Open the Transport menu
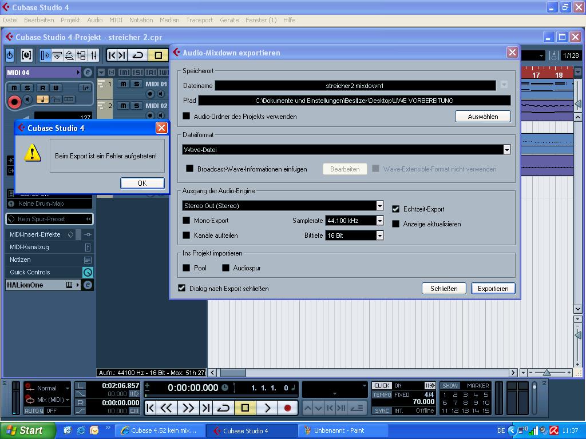Image resolution: width=586 pixels, height=439 pixels. click(x=200, y=20)
